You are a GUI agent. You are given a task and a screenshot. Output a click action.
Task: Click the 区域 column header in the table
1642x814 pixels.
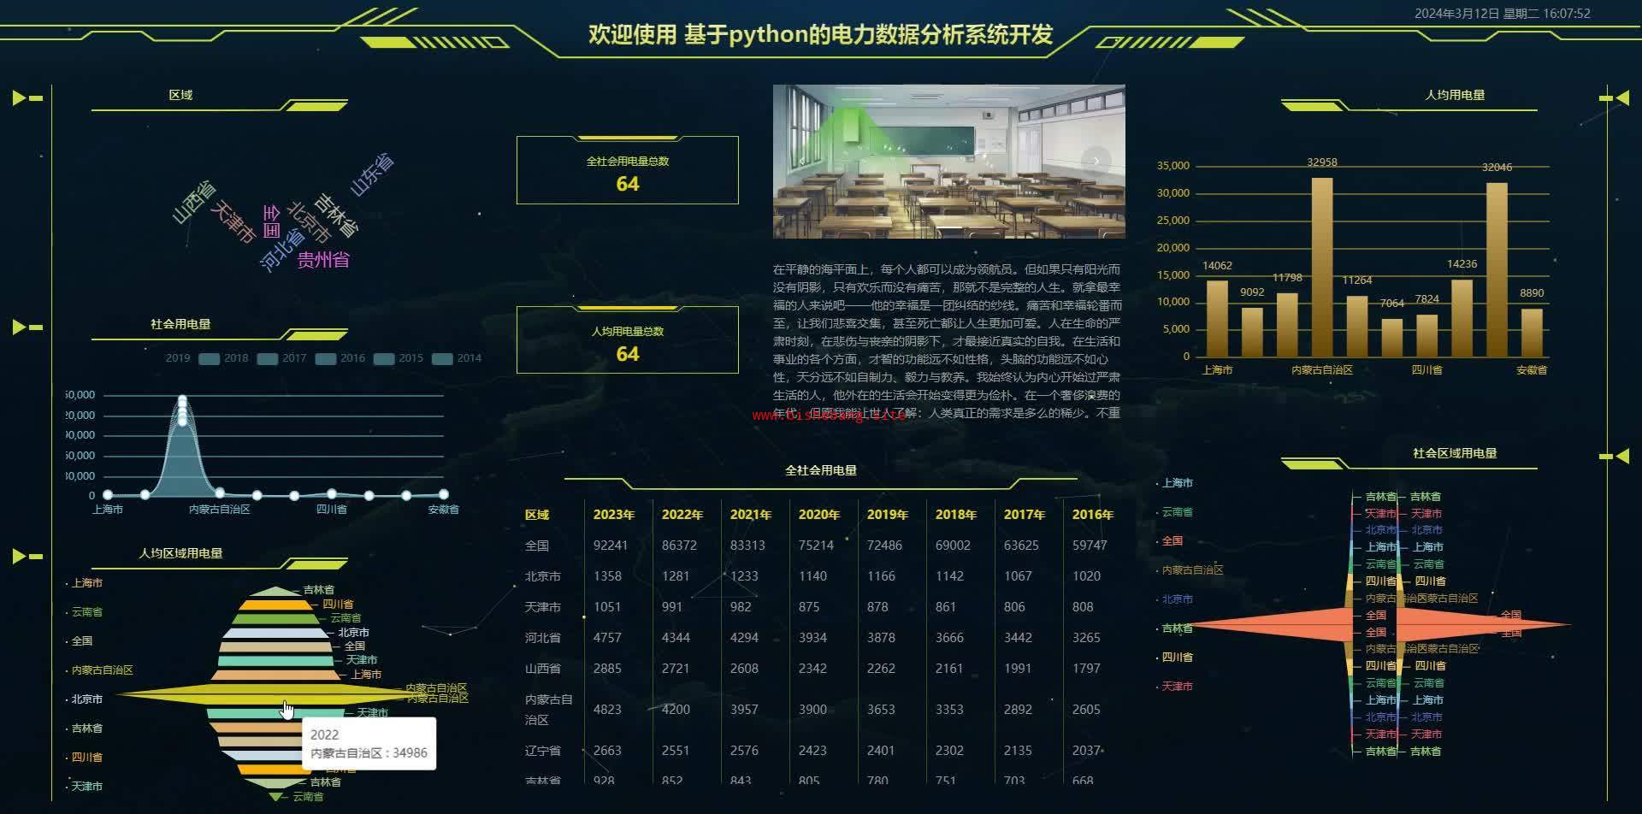coord(537,515)
